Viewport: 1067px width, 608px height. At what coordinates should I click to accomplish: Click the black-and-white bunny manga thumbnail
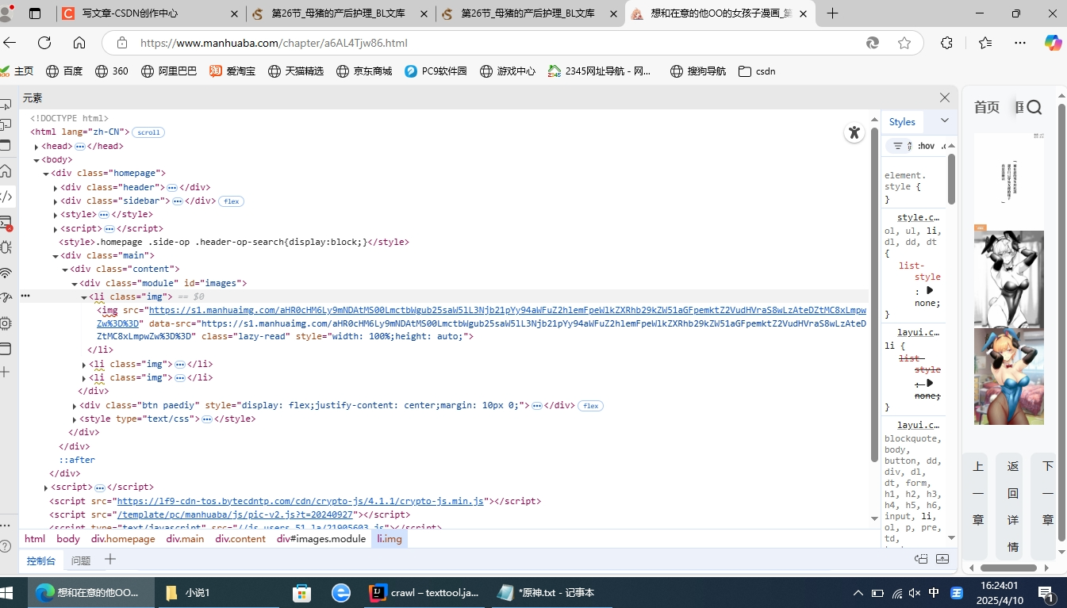click(x=1009, y=279)
